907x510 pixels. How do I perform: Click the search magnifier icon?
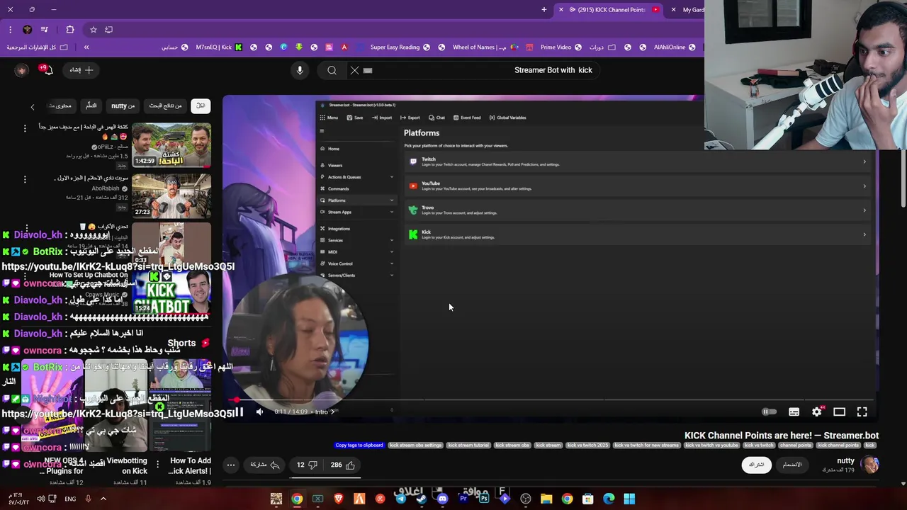332,70
